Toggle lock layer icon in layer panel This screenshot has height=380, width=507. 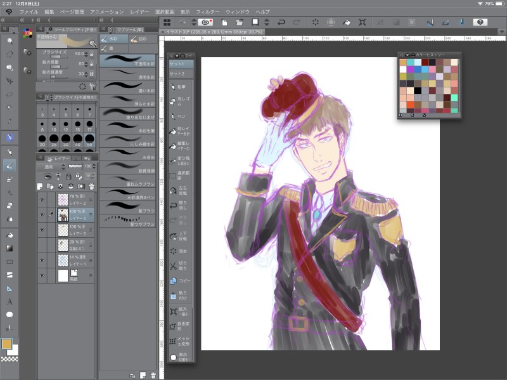pos(68,176)
